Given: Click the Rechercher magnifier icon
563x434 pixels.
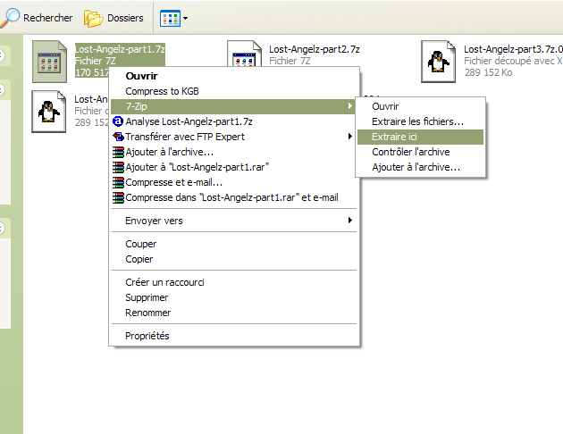Looking at the screenshot, I should 9,18.
